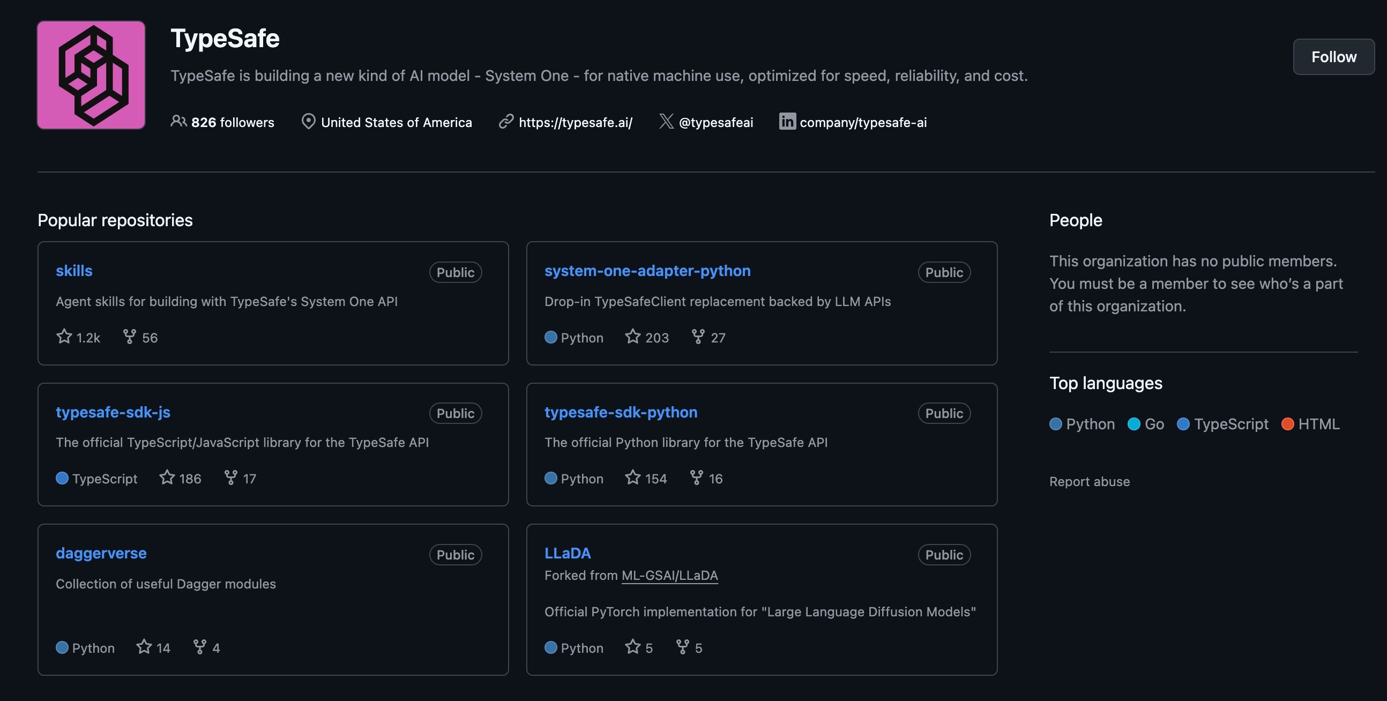This screenshot has width=1387, height=701.
Task: Open the company/typesafe-ai LinkedIn page
Action: click(x=863, y=122)
